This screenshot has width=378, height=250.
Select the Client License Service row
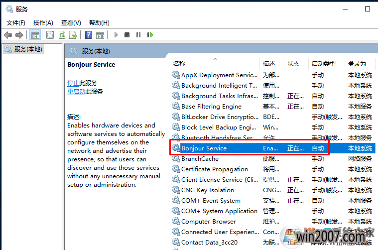tap(273, 180)
